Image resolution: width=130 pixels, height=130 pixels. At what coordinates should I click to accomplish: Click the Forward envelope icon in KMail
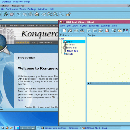101,31
